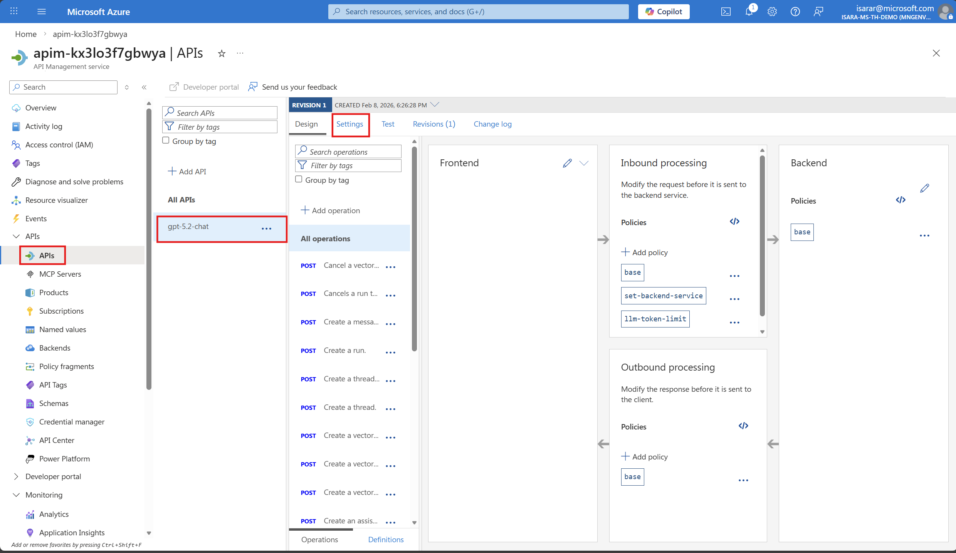Focus the Search APIs field

pos(220,113)
